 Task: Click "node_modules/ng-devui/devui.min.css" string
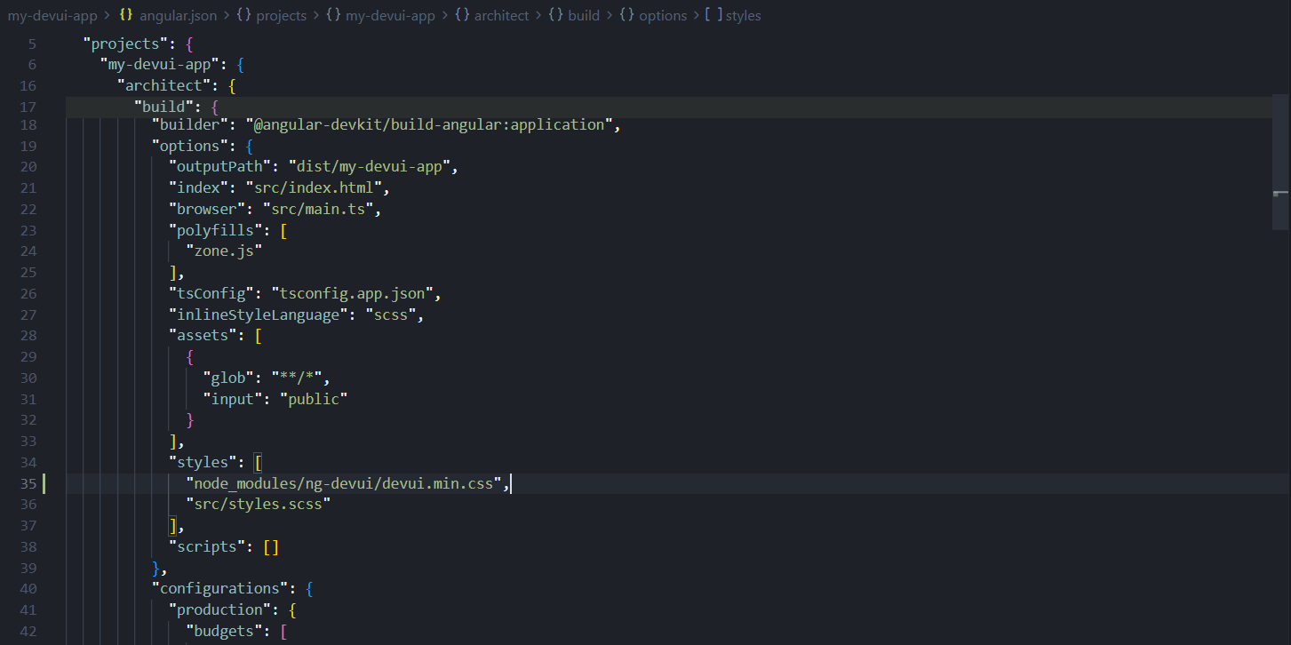346,484
